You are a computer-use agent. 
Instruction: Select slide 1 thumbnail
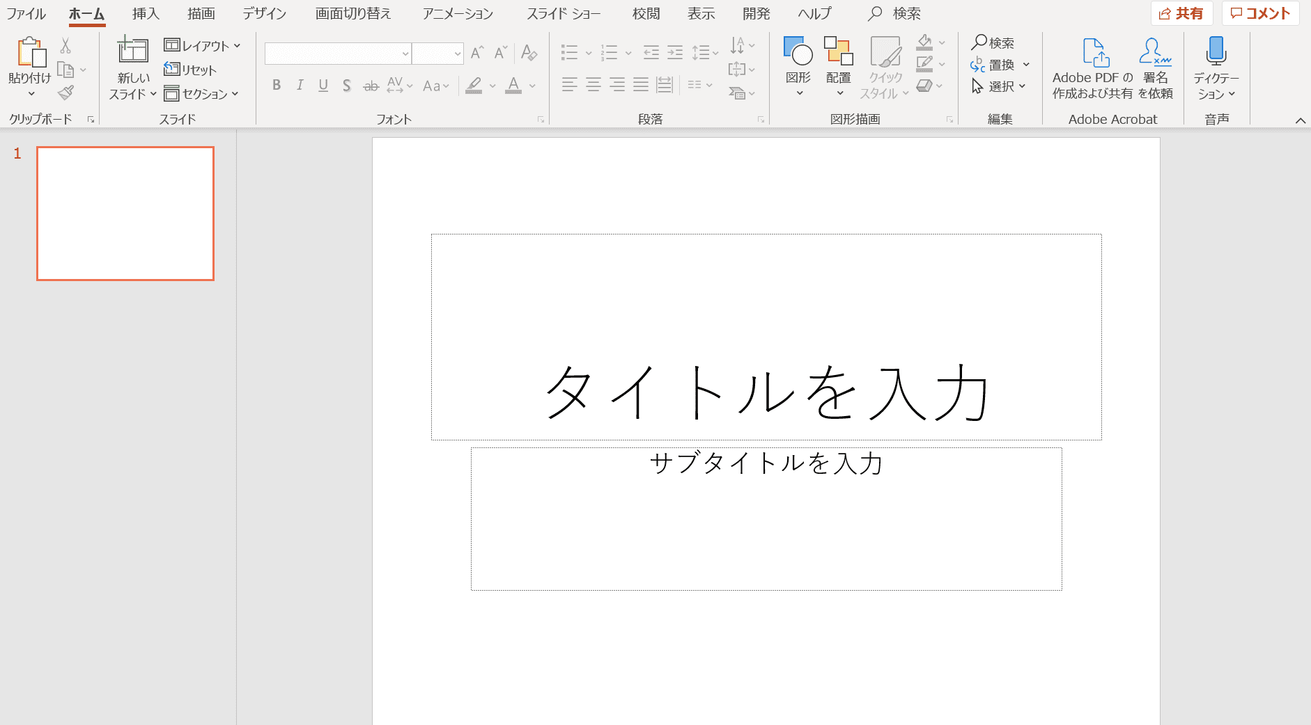(x=125, y=214)
